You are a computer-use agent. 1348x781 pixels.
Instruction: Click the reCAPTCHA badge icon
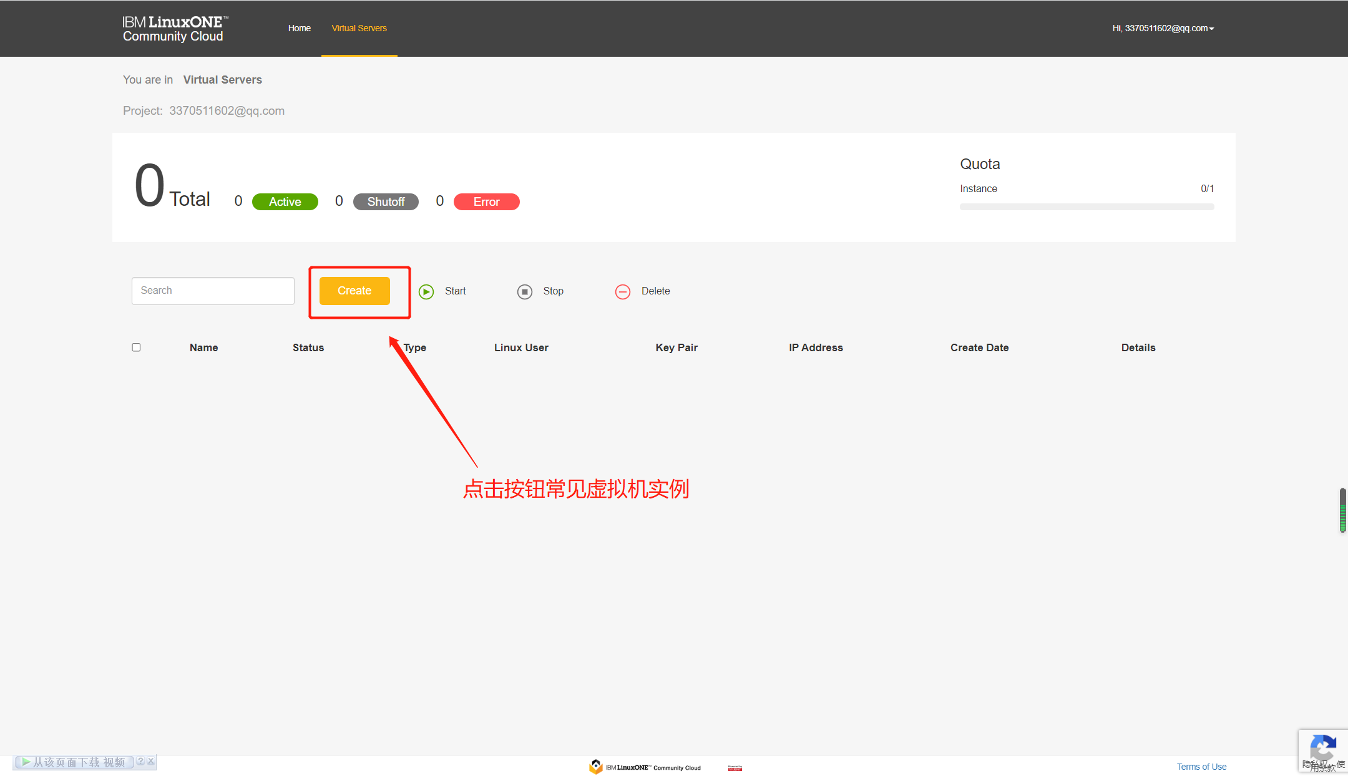coord(1323,746)
